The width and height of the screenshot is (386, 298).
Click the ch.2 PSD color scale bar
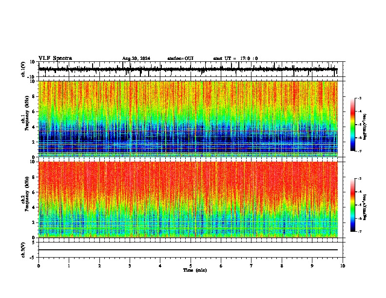point(353,205)
